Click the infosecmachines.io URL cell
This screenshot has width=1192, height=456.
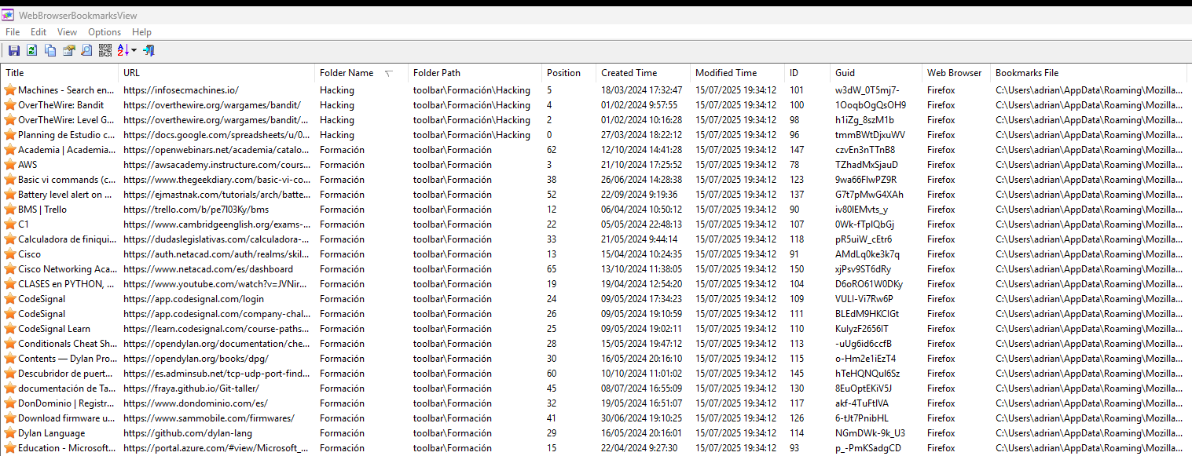(x=181, y=90)
